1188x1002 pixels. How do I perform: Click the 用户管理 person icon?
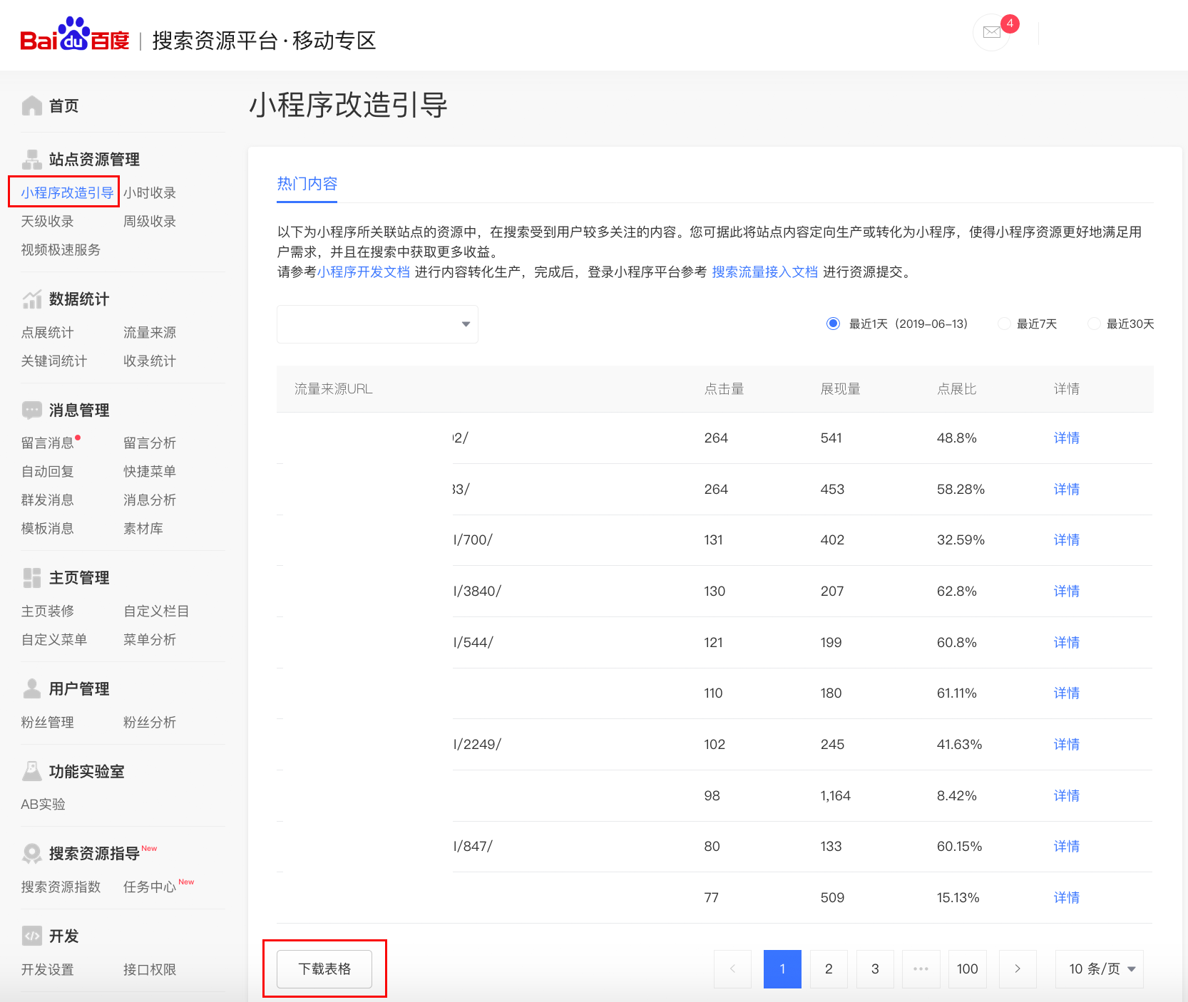coord(32,688)
